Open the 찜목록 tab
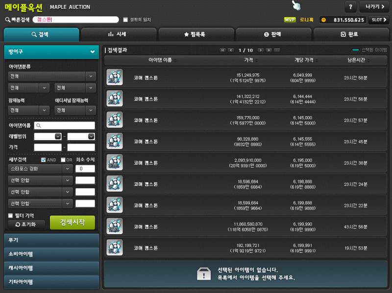Screen dimensions: 392x293 pyautogui.click(x=196, y=34)
